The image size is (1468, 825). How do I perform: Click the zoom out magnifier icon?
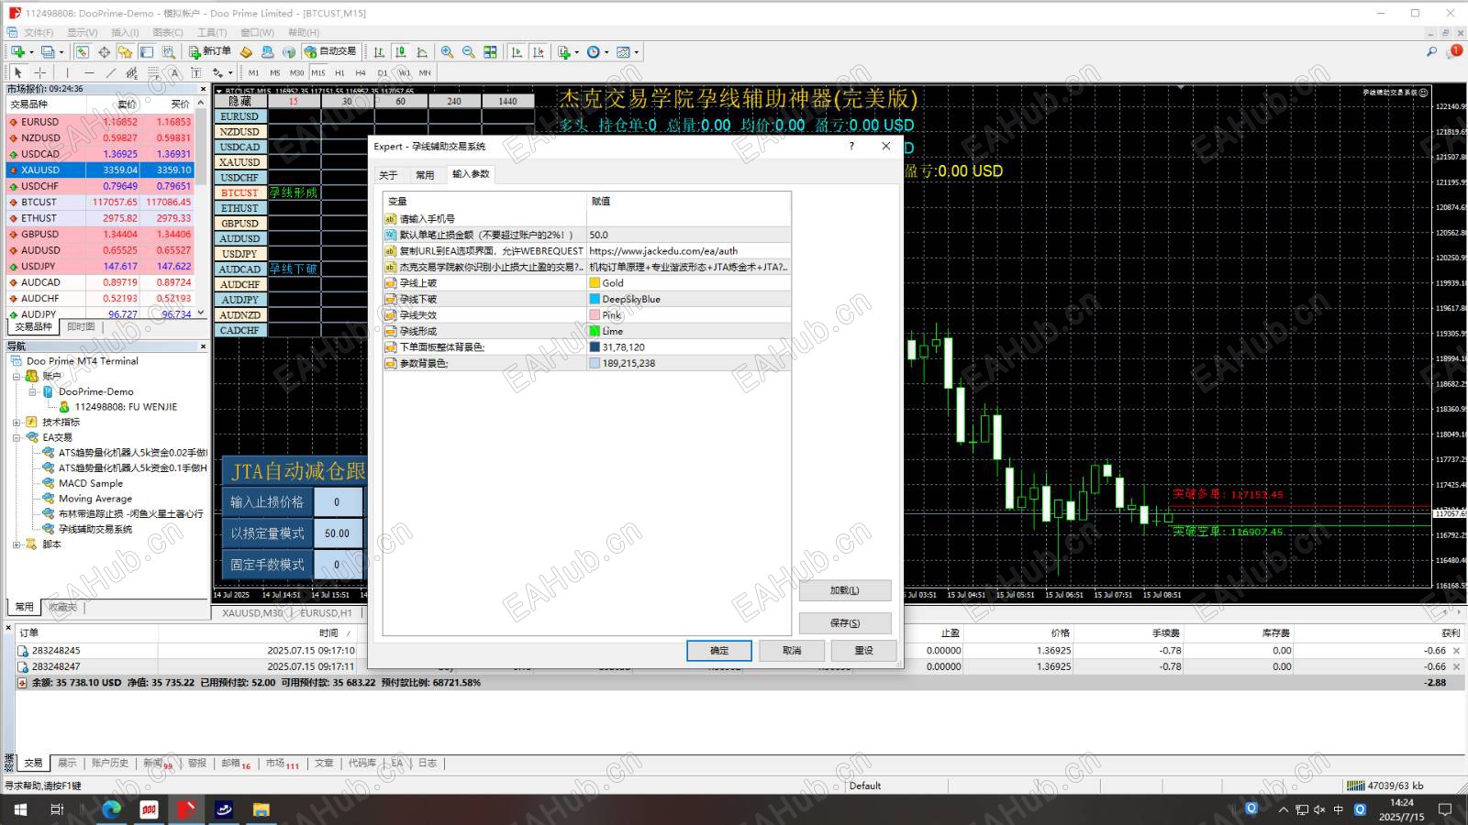[469, 52]
